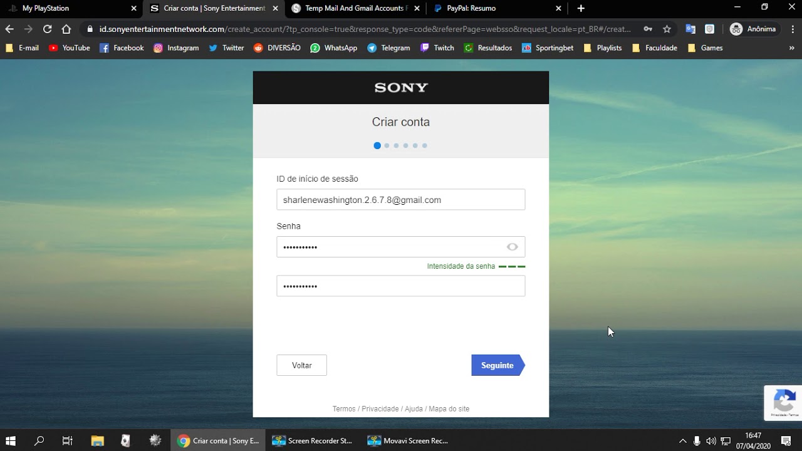Image resolution: width=802 pixels, height=451 pixels.
Task: Open volume control in system tray
Action: (711, 441)
